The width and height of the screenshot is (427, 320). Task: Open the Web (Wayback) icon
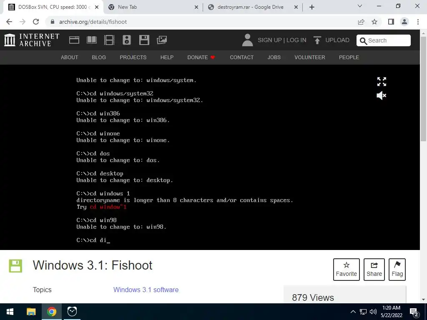(x=74, y=40)
